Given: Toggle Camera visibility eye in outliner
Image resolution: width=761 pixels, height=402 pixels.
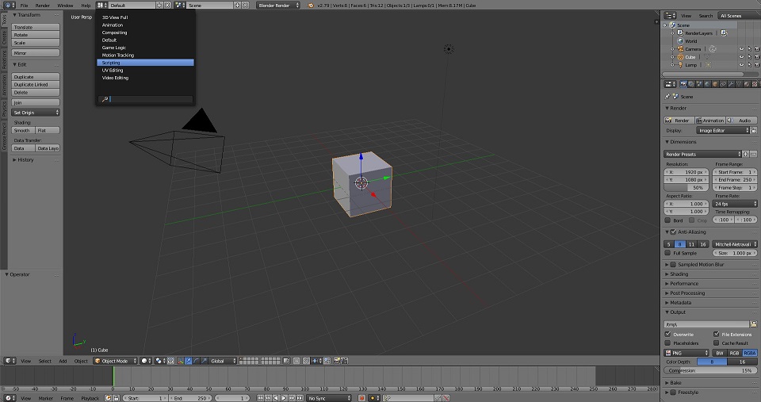Looking at the screenshot, I should tap(741, 49).
